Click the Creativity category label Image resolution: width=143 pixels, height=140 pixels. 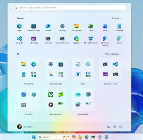[29, 114]
